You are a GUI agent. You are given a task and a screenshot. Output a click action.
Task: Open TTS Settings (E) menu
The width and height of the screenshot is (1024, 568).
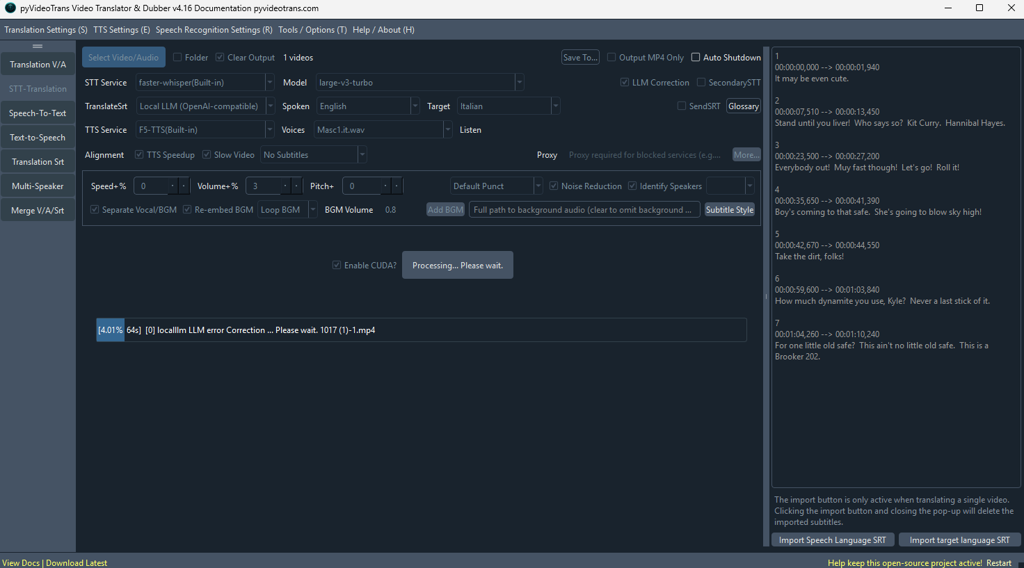[122, 30]
